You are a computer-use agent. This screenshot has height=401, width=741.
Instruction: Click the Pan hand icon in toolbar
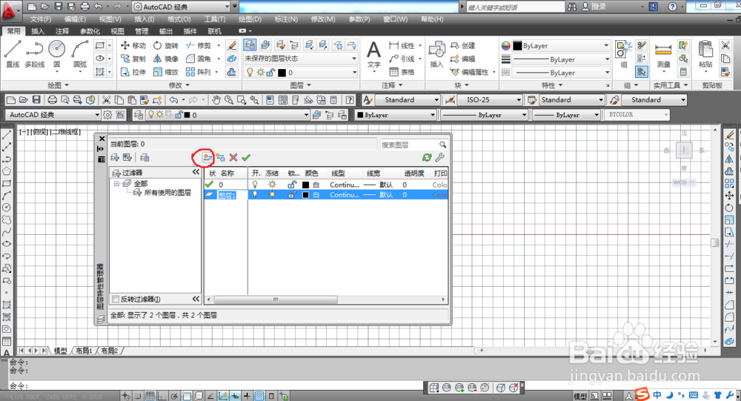[216, 100]
